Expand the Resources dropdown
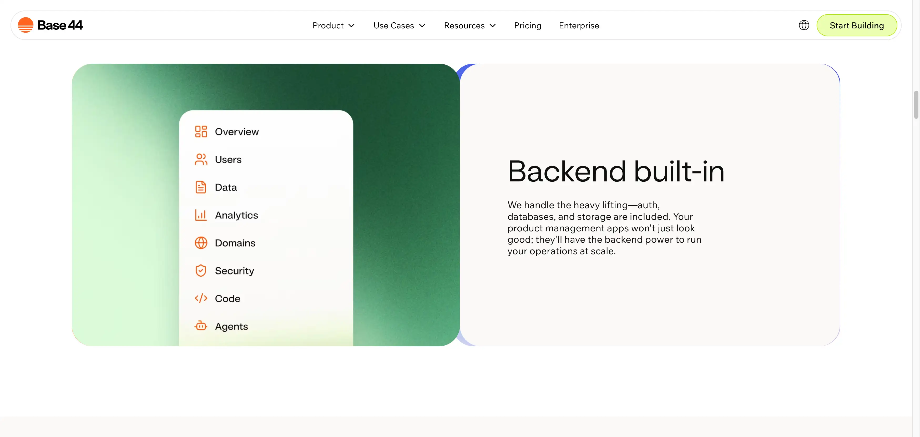This screenshot has width=920, height=437. pyautogui.click(x=470, y=25)
